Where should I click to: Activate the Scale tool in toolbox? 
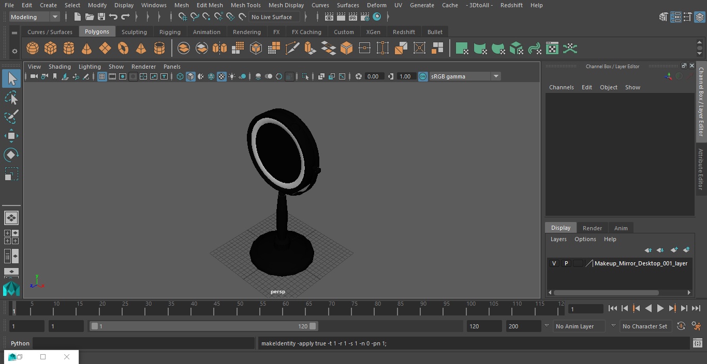(x=11, y=174)
